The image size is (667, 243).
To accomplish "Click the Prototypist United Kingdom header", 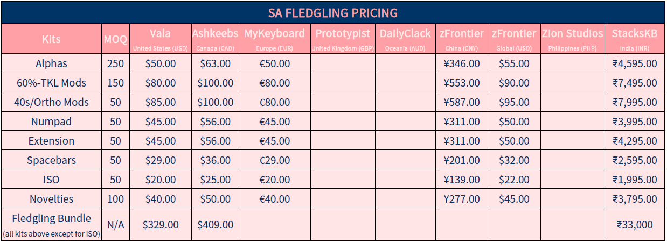I will [343, 39].
